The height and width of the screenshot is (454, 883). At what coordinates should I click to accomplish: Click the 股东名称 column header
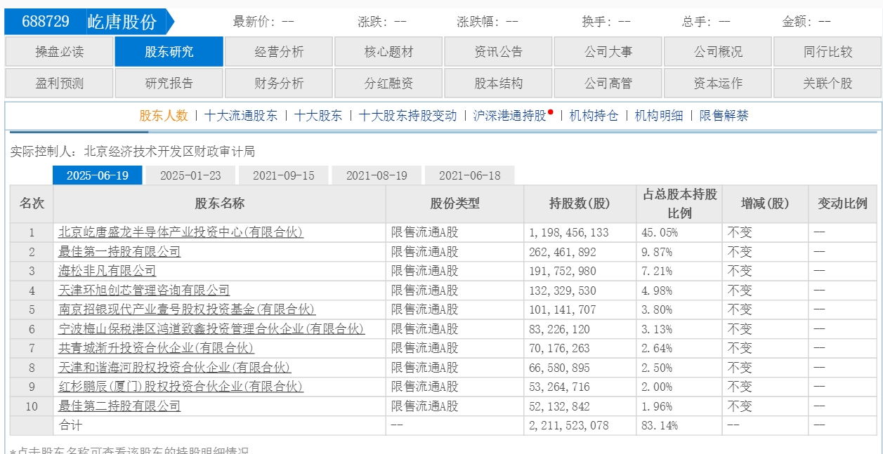tap(219, 204)
